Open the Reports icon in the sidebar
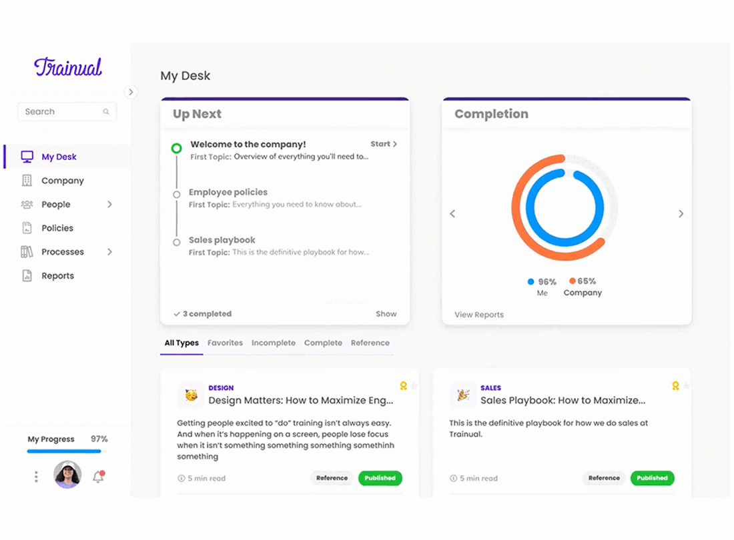734x540 pixels. pos(27,275)
